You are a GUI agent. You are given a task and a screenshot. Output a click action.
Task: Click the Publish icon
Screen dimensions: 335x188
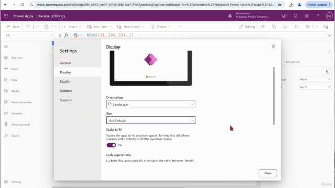326,27
